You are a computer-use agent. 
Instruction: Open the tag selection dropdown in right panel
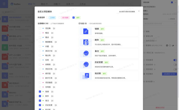[160, 24]
